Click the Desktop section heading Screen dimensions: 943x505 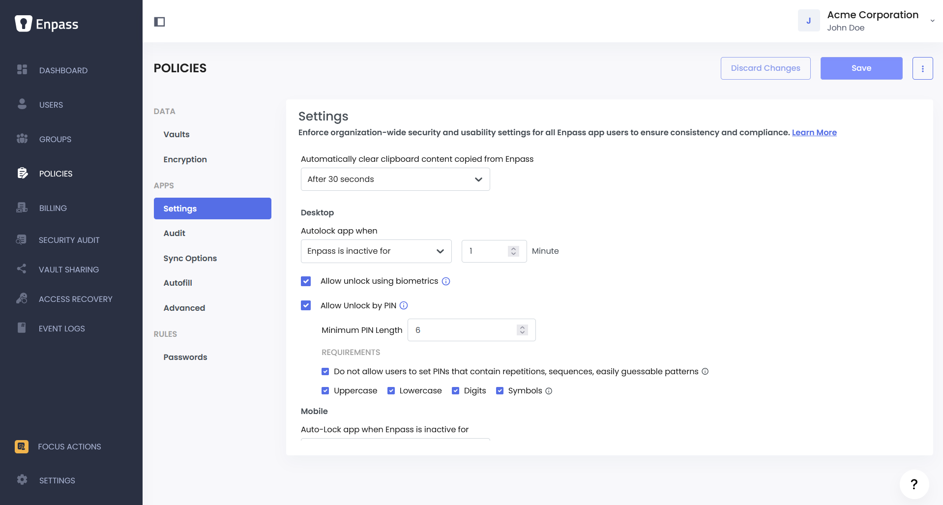click(x=317, y=212)
